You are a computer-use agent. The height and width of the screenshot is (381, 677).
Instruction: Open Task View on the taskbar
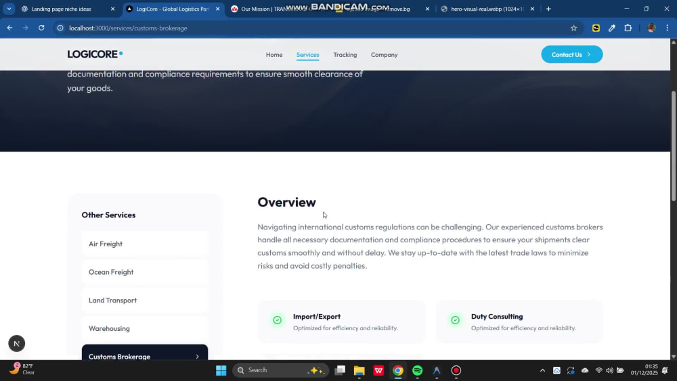(341, 370)
